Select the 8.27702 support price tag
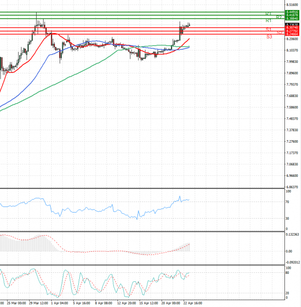 pyautogui.click(x=292, y=31)
